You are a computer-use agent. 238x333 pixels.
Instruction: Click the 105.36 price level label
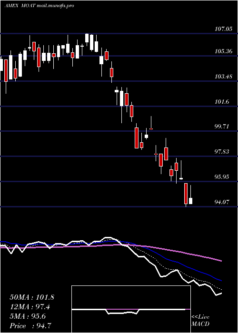pyautogui.click(x=223, y=51)
